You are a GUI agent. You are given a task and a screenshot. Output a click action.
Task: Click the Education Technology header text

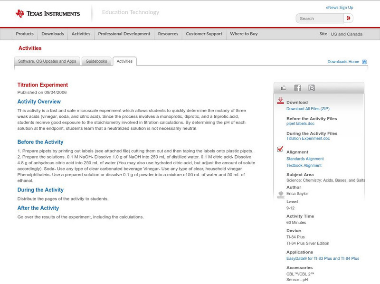tap(131, 12)
